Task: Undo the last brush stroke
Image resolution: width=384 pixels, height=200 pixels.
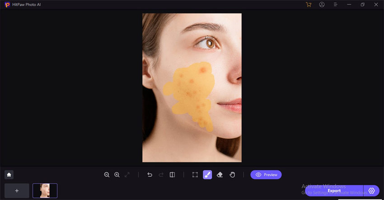Action: click(150, 175)
